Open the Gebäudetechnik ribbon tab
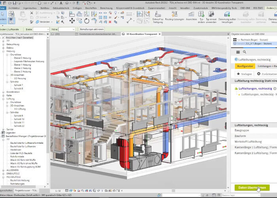Screen dimensions: 277x198 click(61, 8)
